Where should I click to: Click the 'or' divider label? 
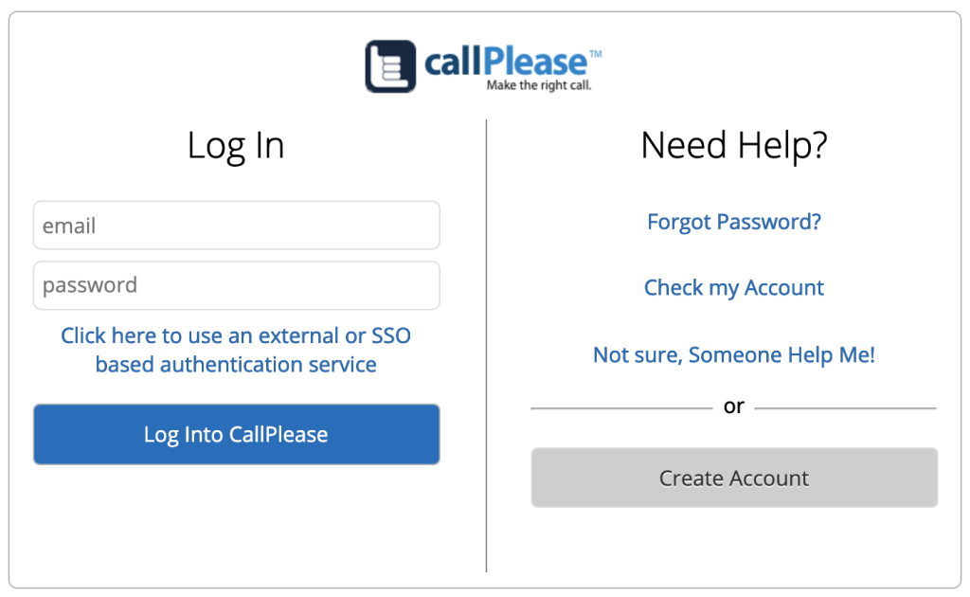734,406
